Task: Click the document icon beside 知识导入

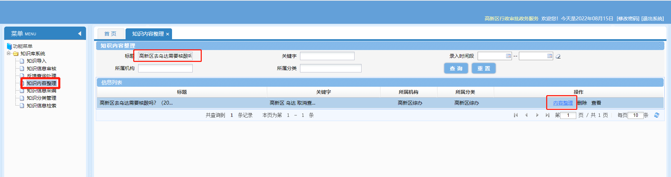Action: click(x=22, y=61)
